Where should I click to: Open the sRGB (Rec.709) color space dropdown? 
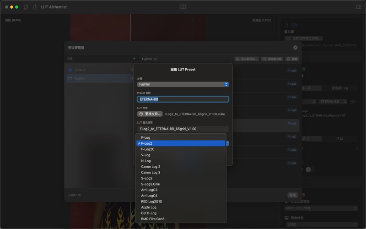(321, 208)
